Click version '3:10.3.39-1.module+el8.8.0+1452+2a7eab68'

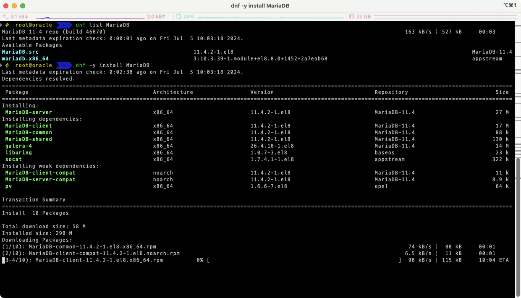point(260,59)
